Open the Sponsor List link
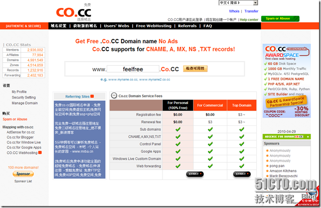This screenshot has height=208, width=321. click(x=23, y=181)
